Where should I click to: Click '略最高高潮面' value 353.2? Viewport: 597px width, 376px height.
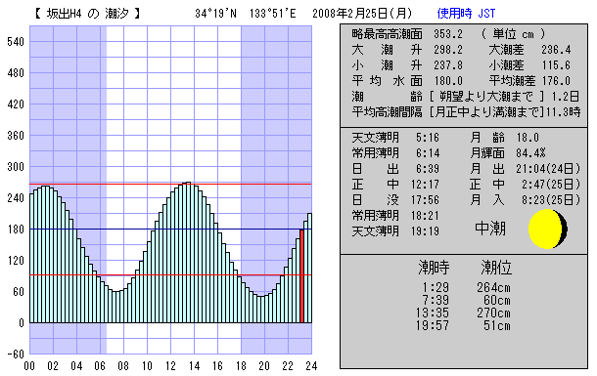click(448, 34)
